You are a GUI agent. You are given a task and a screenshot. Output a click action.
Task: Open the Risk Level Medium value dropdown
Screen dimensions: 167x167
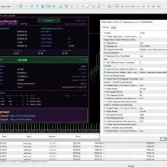click(153, 72)
